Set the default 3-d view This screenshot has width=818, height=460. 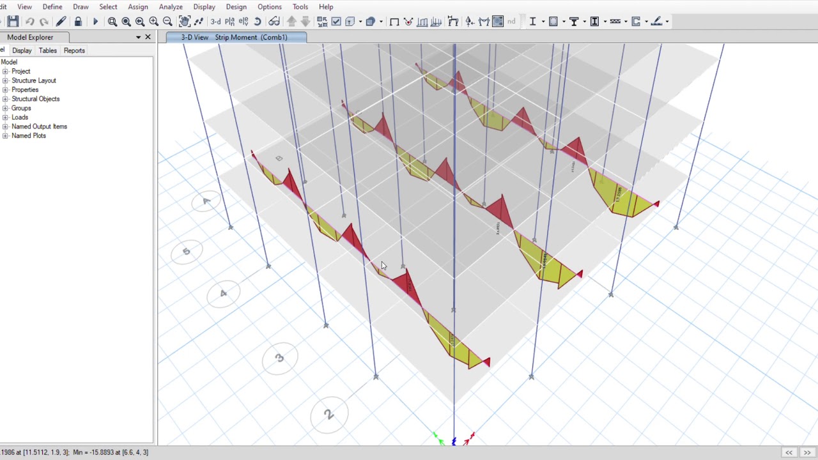coord(216,21)
